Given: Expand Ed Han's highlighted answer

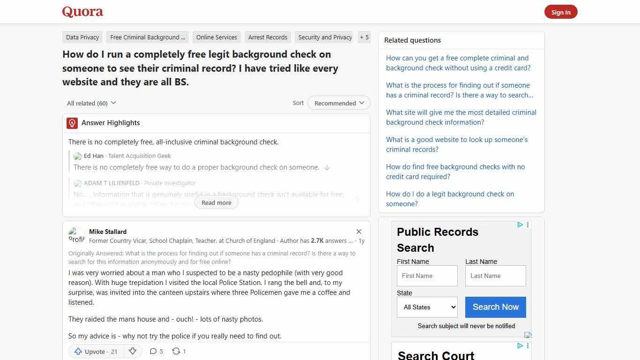Looking at the screenshot, I should point(327,167).
